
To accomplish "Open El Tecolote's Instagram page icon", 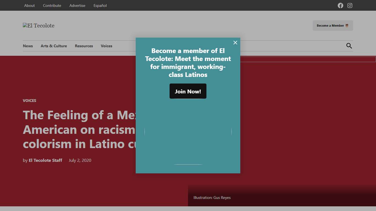I will [x=350, y=5].
